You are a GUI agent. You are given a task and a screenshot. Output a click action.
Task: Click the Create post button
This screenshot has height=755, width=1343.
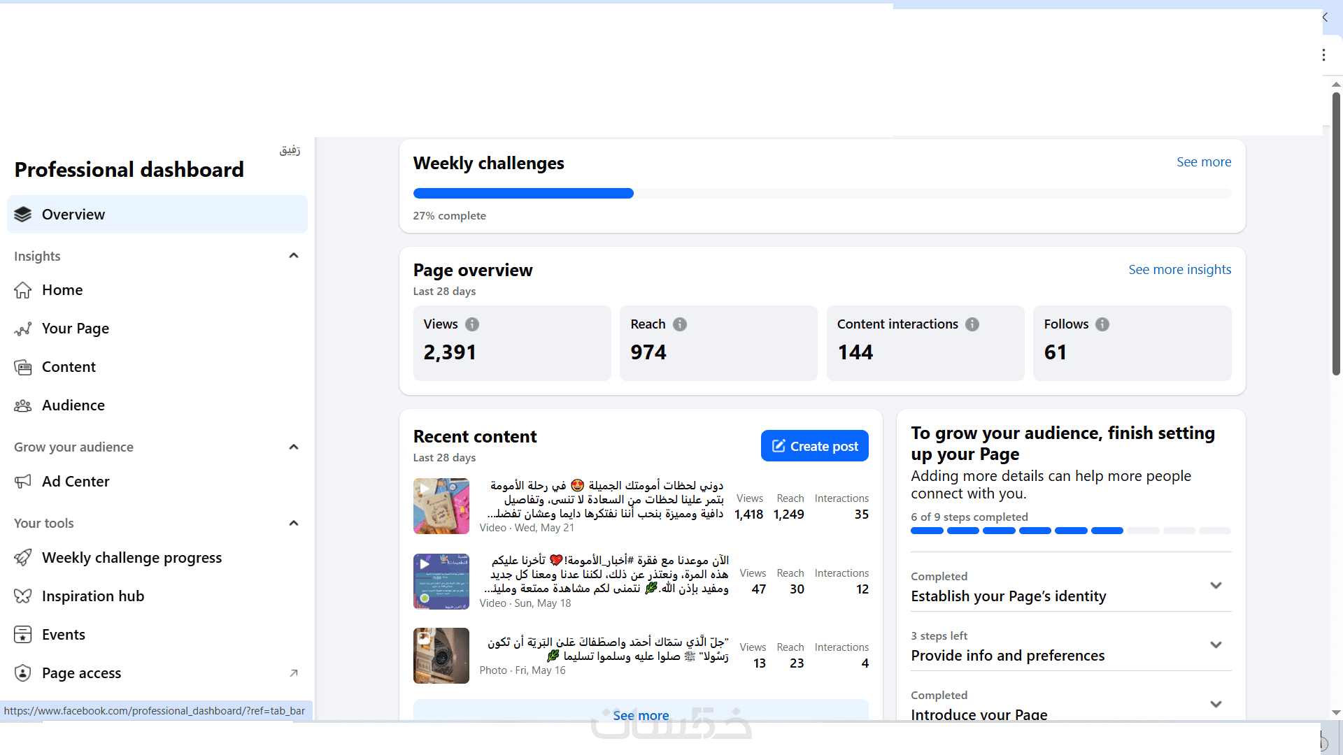pos(814,446)
